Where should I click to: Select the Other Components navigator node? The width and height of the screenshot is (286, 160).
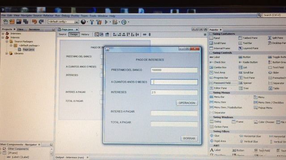tap(18, 149)
